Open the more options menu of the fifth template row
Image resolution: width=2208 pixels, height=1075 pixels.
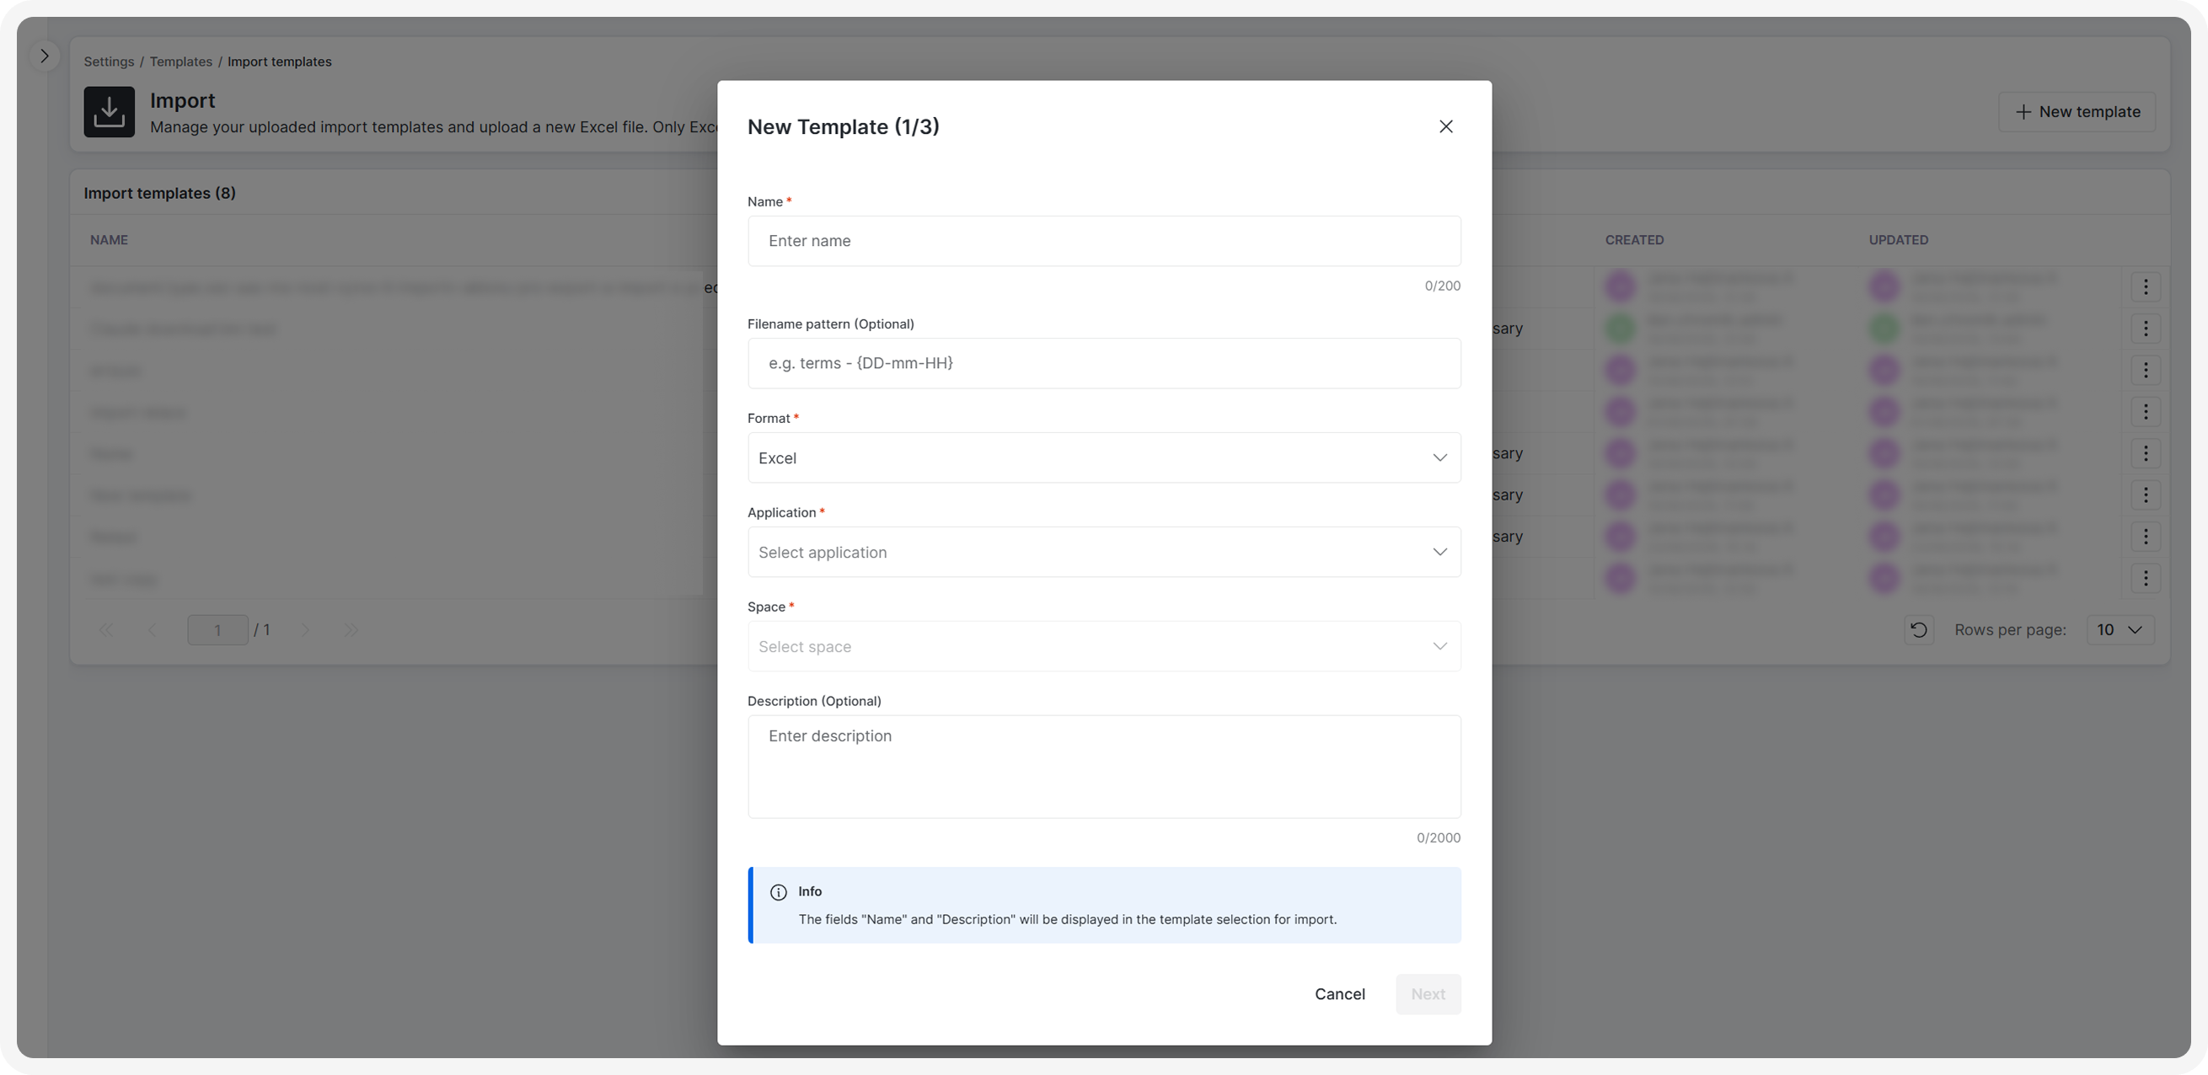pos(2146,453)
